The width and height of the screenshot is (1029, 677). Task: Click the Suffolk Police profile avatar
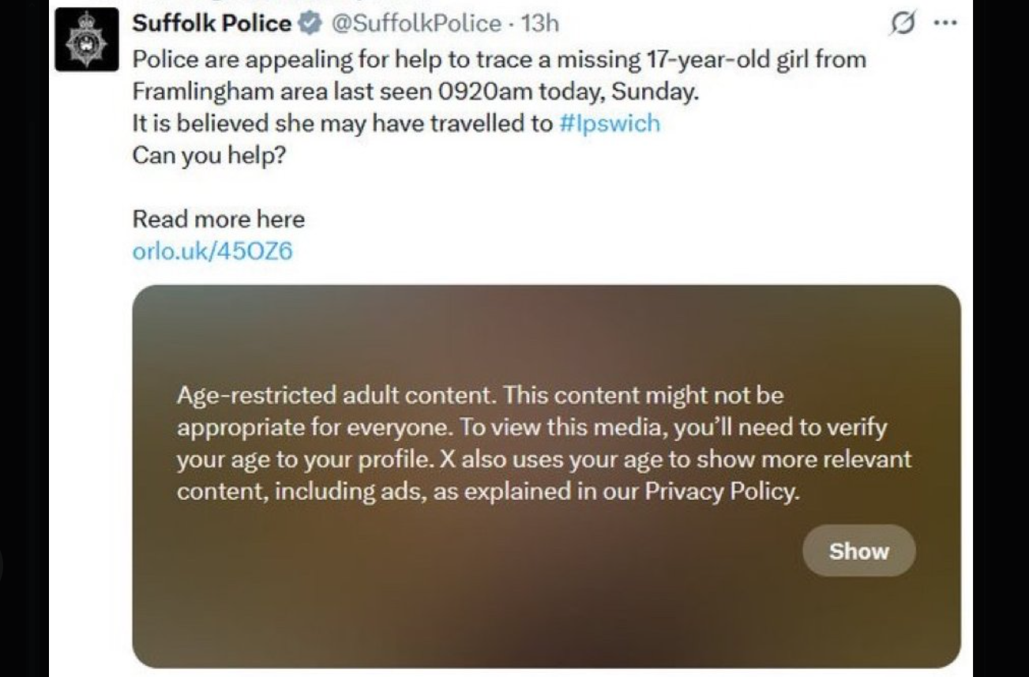[x=86, y=39]
